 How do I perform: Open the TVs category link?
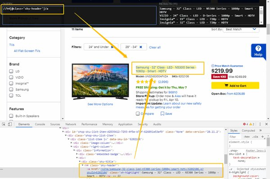12,45
